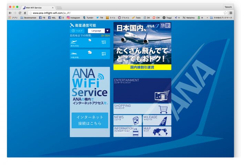Open the ENTERTAINMENT tile

coord(142,90)
